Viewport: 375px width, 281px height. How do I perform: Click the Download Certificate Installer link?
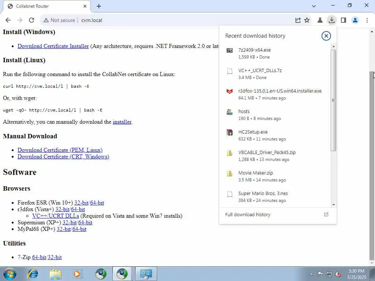click(x=53, y=46)
